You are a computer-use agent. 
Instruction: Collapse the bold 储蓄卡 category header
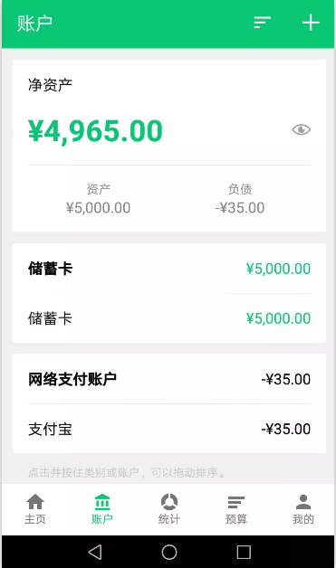tap(169, 269)
